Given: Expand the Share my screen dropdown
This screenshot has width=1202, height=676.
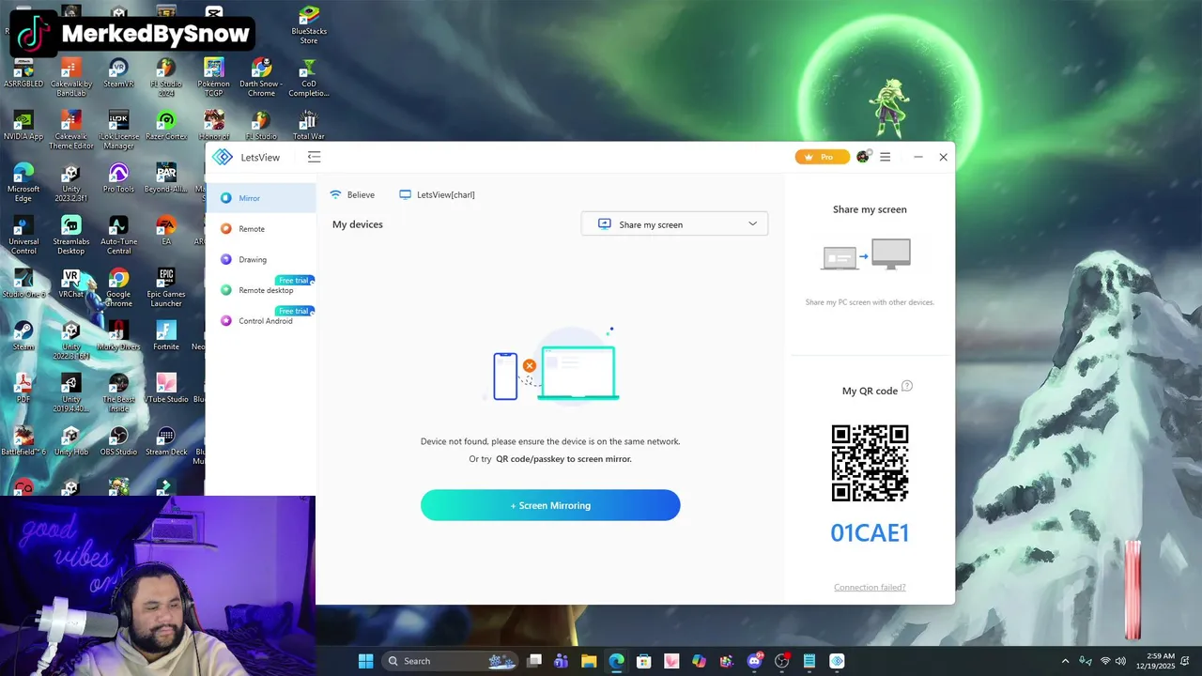Looking at the screenshot, I should tap(674, 224).
